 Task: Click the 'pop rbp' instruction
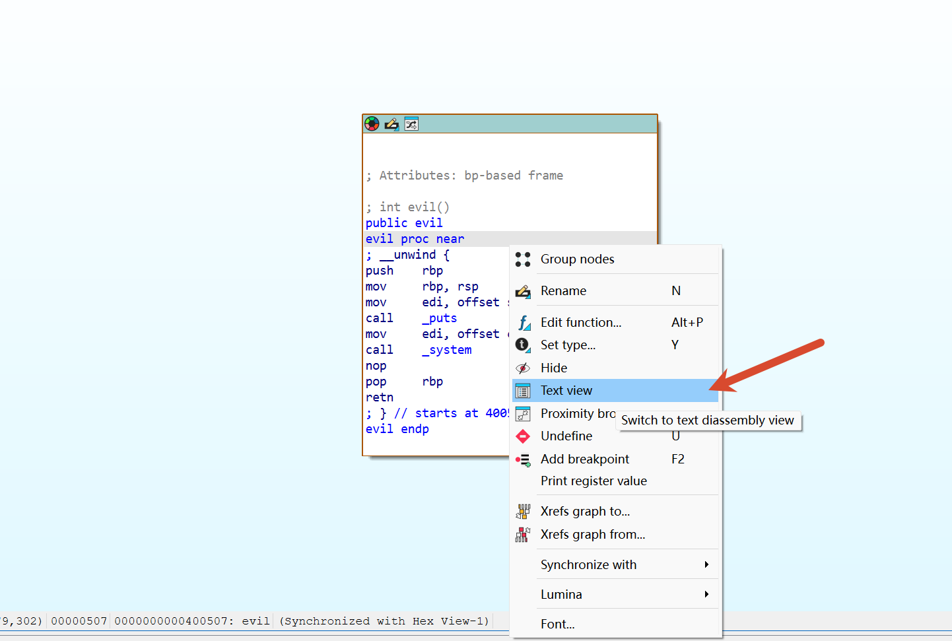pos(404,382)
